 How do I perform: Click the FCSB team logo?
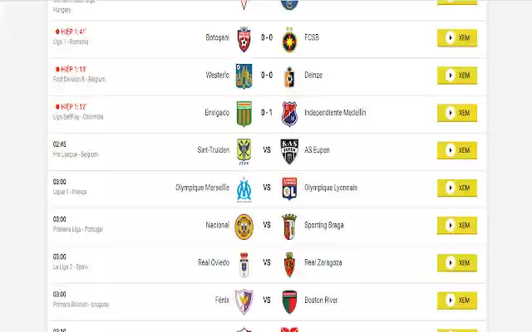pyautogui.click(x=288, y=38)
